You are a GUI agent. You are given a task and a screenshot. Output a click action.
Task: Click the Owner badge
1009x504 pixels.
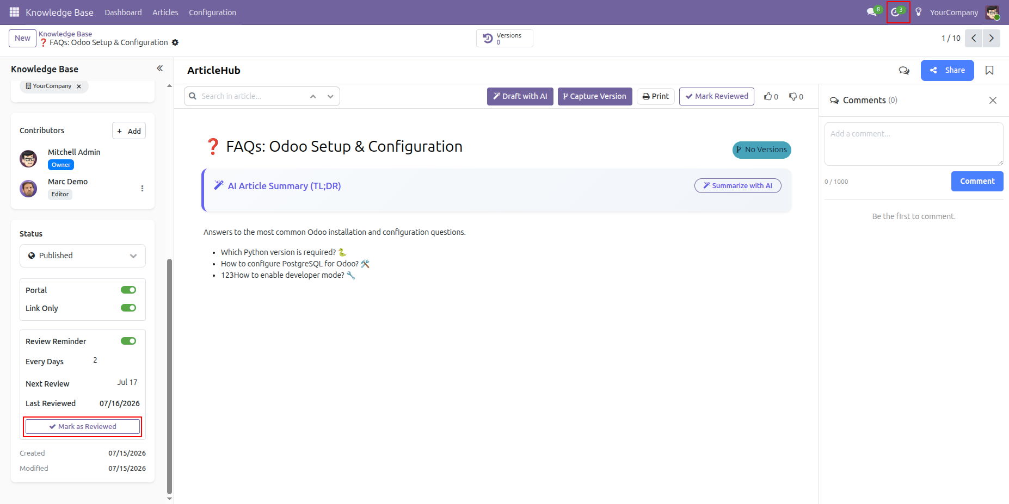click(61, 165)
